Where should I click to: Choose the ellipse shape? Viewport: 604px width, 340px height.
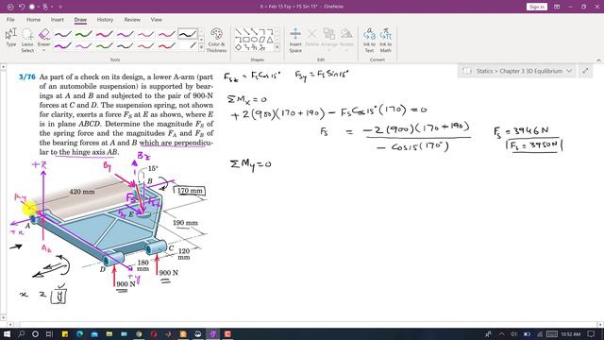254,40
